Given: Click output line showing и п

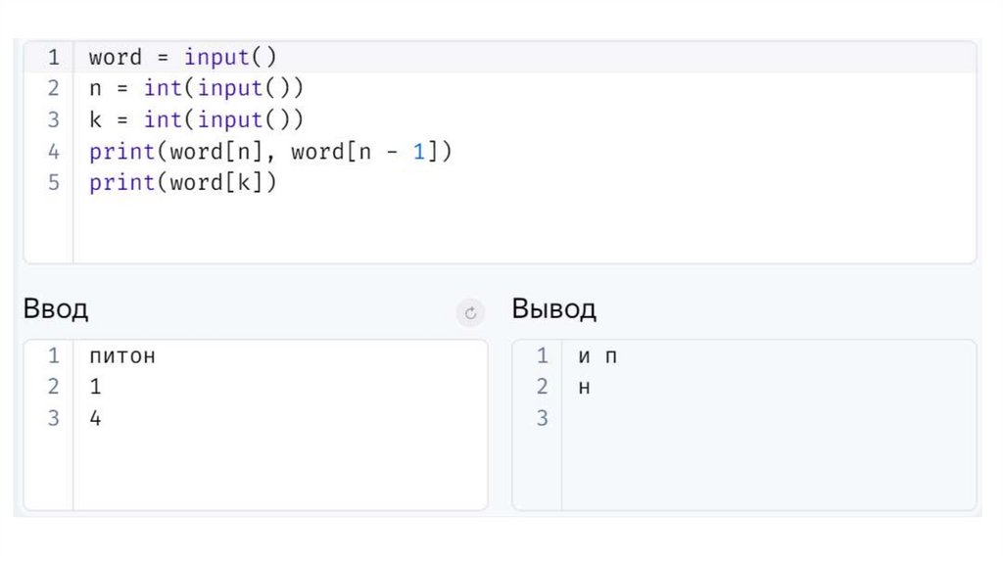Looking at the screenshot, I should [x=597, y=356].
